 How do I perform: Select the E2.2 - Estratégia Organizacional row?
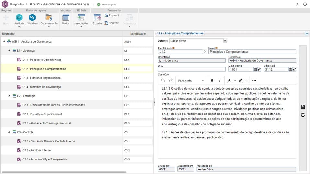(x=77, y=114)
